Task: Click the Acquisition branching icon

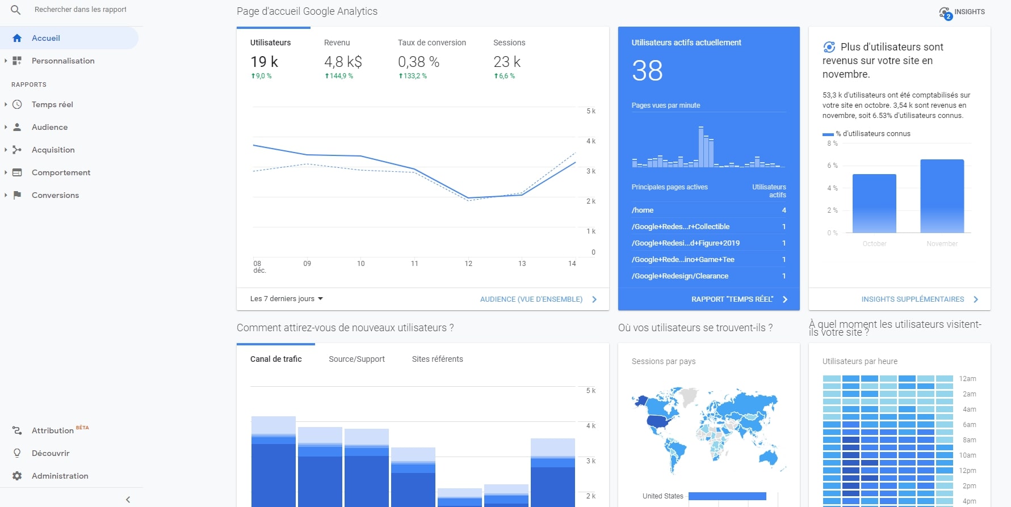Action: (x=17, y=150)
